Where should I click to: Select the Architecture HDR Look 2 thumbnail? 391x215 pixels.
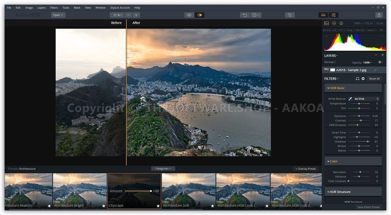click(x=296, y=191)
